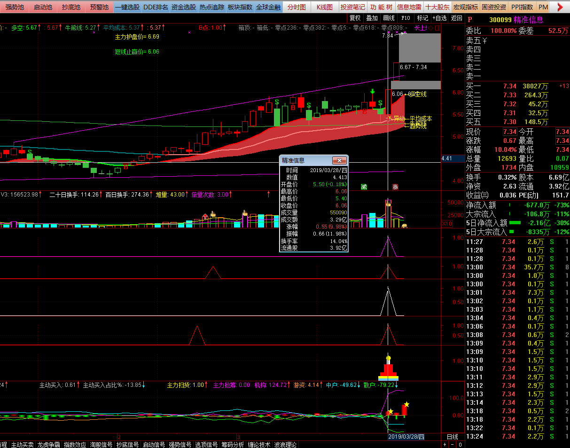Open the 画线 drawing tools
This screenshot has width=570, height=448.
(x=389, y=18)
